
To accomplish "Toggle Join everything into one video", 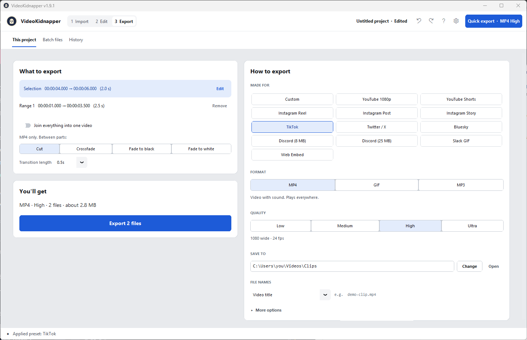I will tap(28, 125).
